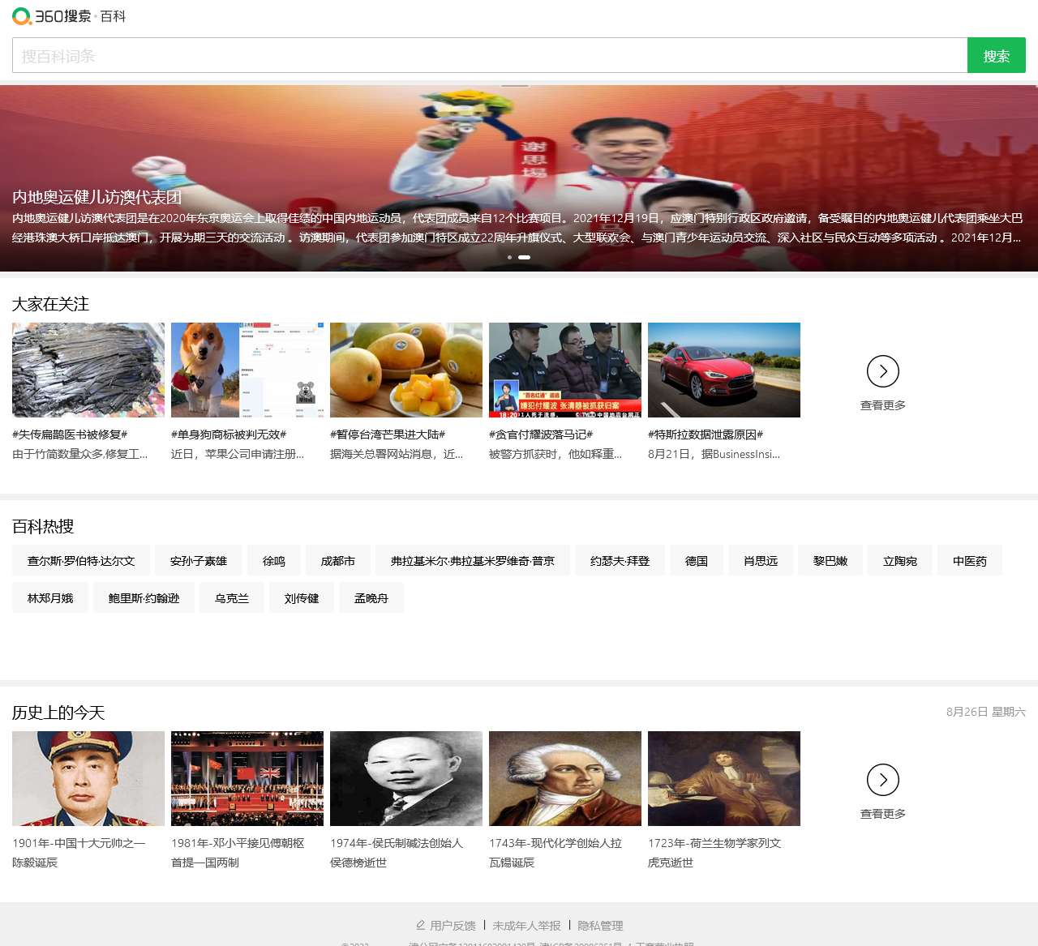Open 1723年 列文虎克逝世 history entry
Image resolution: width=1038 pixels, height=946 pixels.
click(714, 853)
